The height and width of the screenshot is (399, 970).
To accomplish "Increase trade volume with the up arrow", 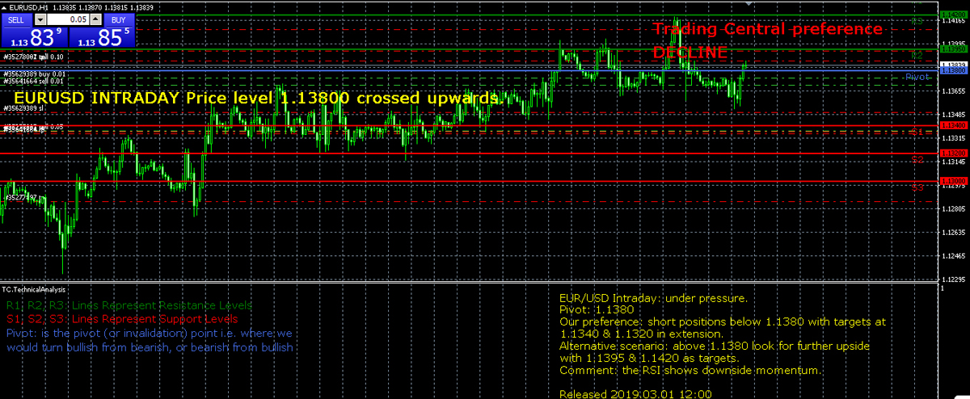I will (x=95, y=19).
